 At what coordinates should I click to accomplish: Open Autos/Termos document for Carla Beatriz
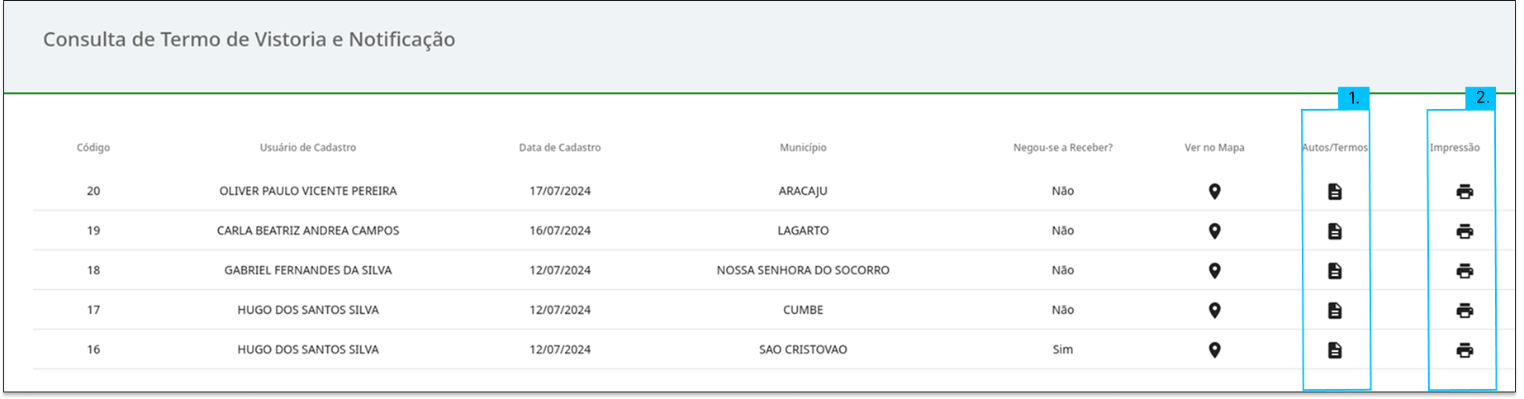tap(1335, 231)
